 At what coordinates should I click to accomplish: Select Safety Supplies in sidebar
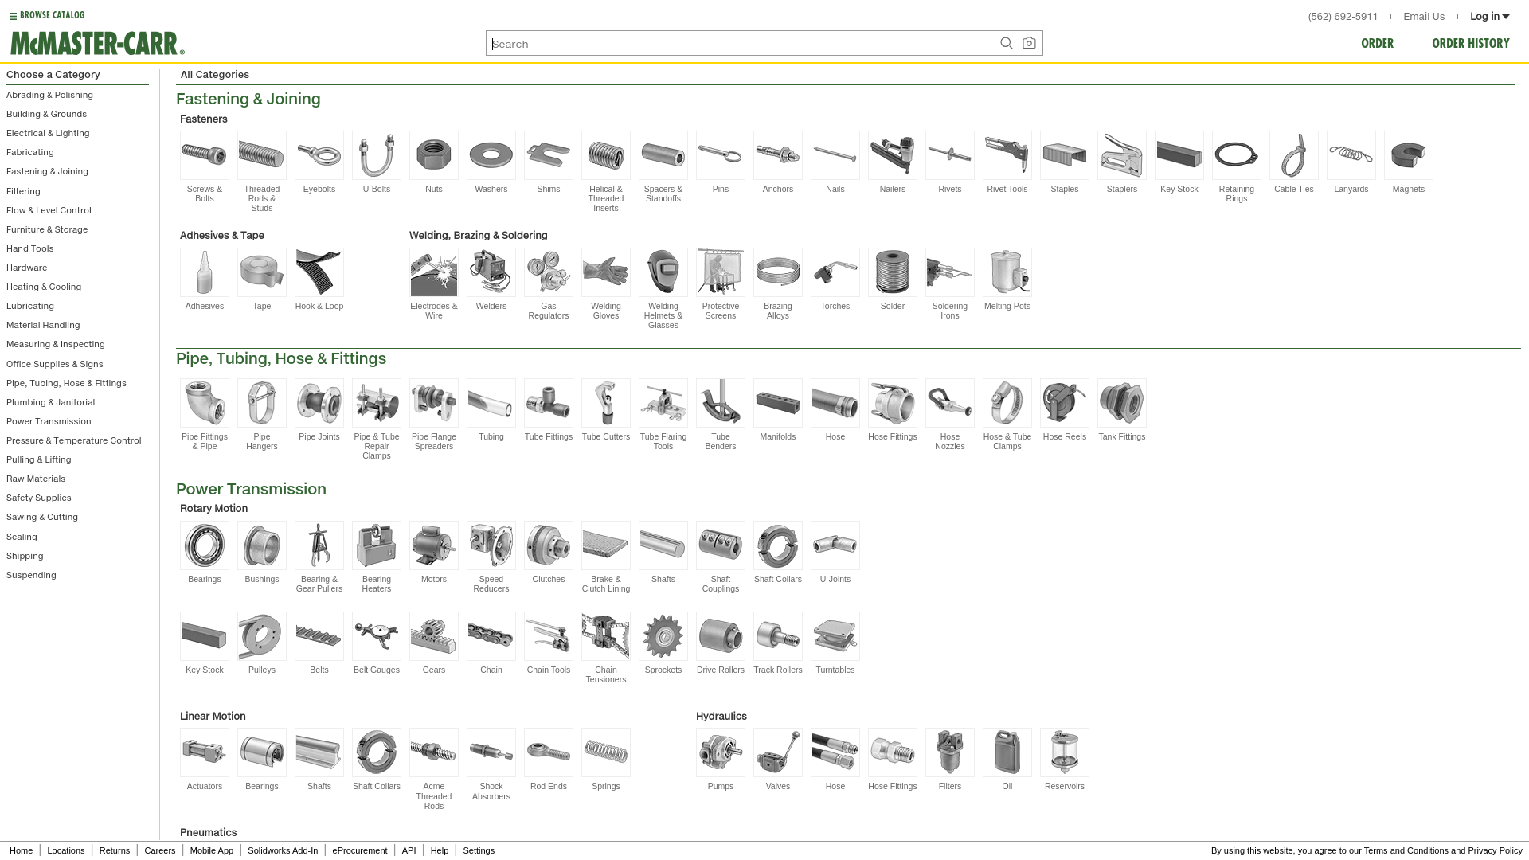(x=39, y=498)
